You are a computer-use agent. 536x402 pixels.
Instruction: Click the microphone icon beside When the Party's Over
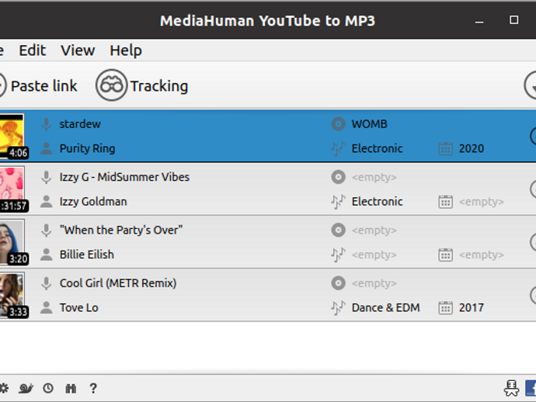tap(46, 230)
